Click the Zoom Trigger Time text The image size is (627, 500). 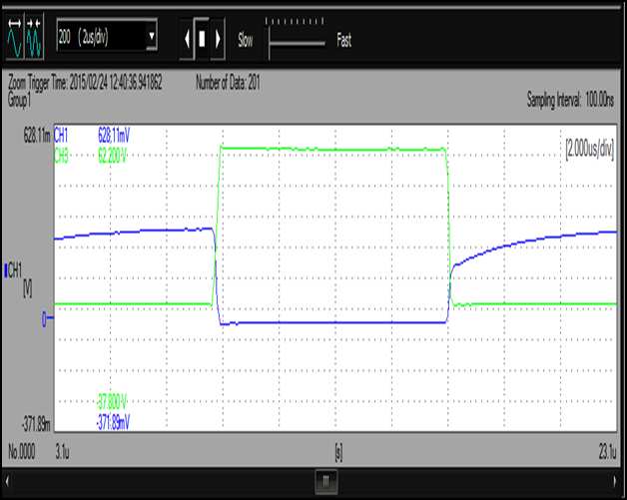tap(85, 83)
